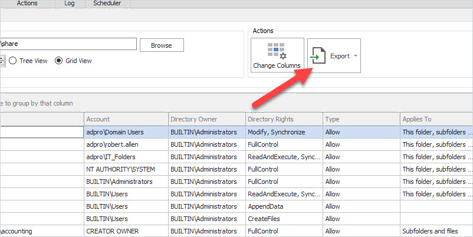
Task: Sort by the Account column header
Action: click(x=126, y=119)
